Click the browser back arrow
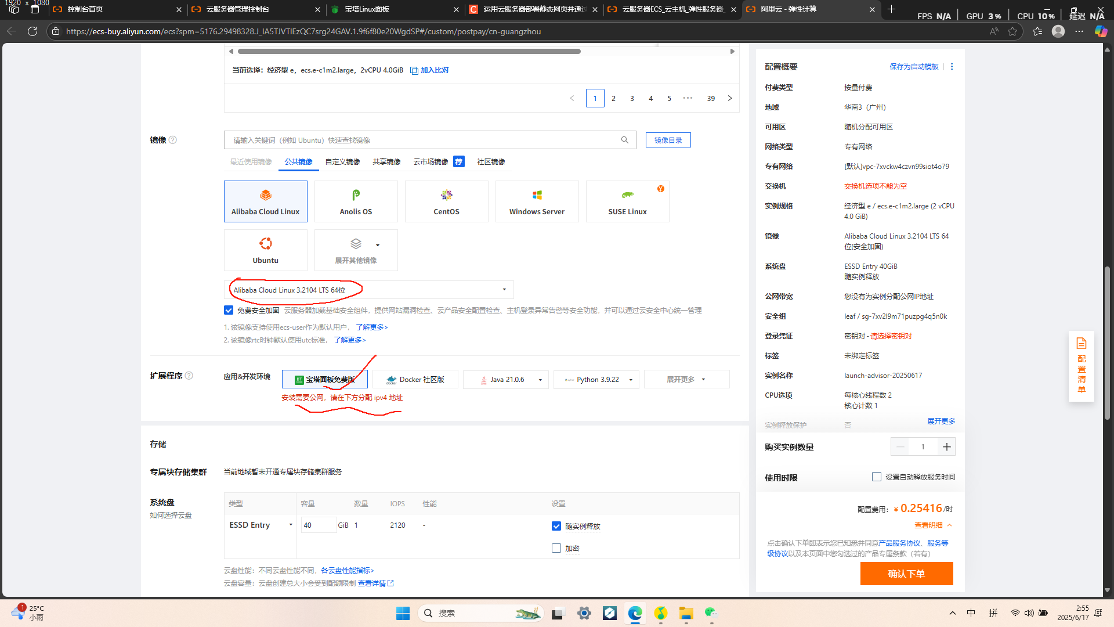1114x627 pixels. point(12,31)
